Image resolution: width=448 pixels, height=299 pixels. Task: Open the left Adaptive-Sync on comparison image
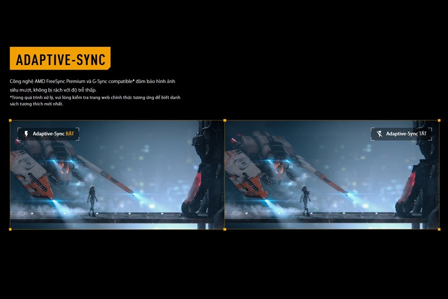(117, 175)
